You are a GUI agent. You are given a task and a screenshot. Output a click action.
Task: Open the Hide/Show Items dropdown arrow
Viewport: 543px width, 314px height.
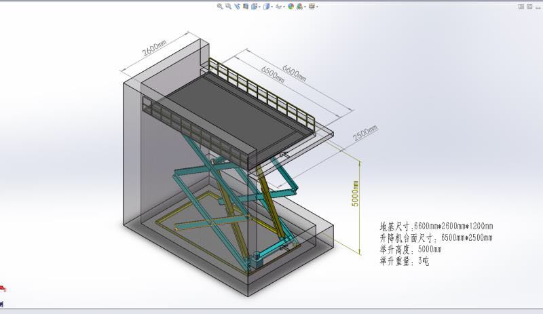pos(284,7)
